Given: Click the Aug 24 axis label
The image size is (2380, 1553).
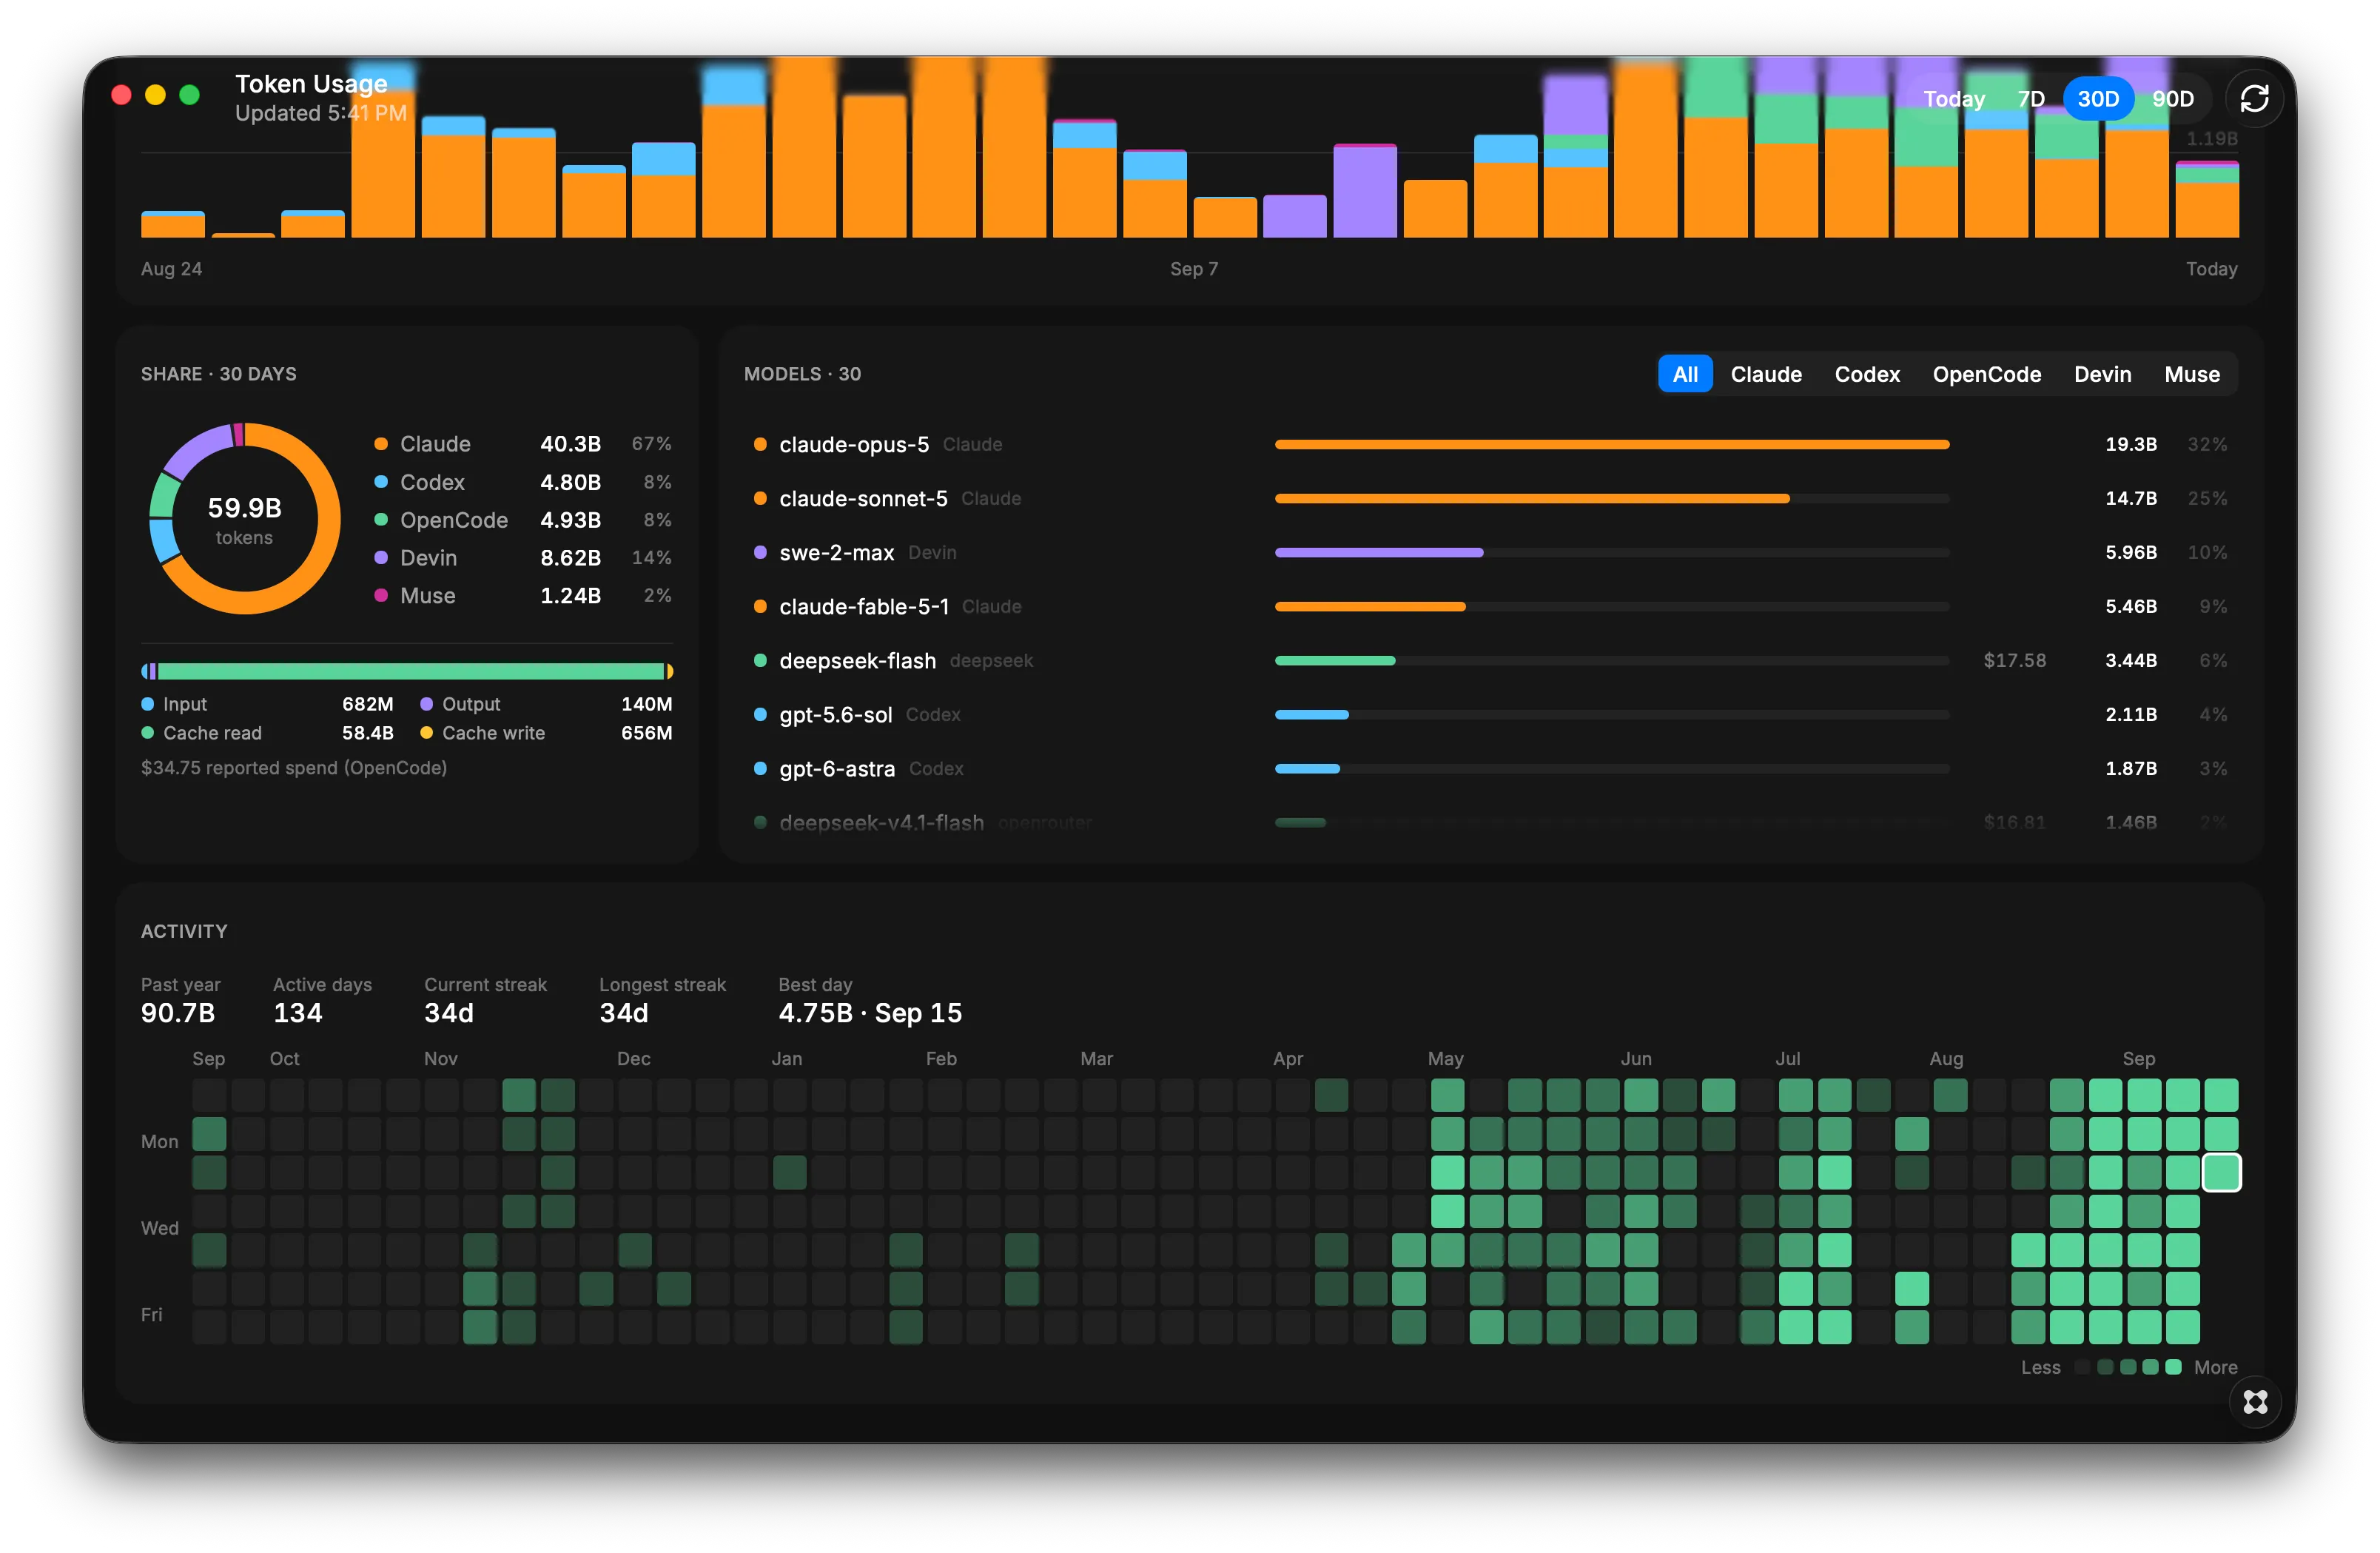Looking at the screenshot, I should [171, 269].
